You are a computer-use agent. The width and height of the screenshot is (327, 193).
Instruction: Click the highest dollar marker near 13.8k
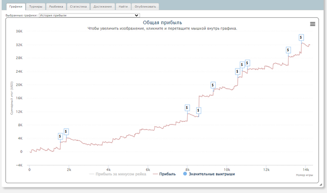[301, 37]
